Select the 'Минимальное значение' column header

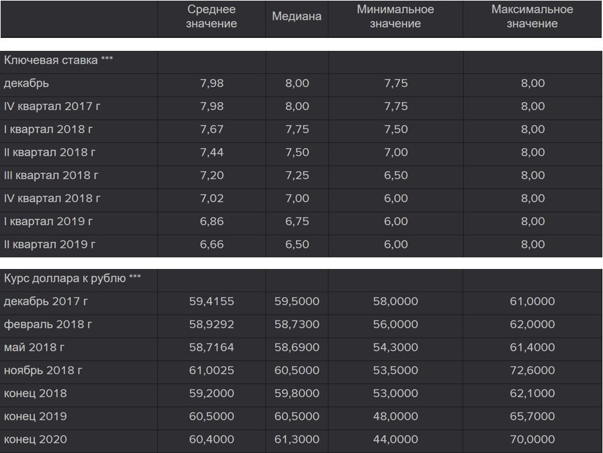[396, 17]
